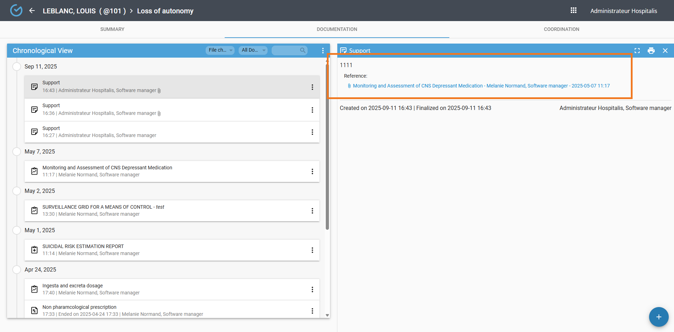Click the blue add floating button
Viewport: 674px width, 332px height.
pos(659,317)
